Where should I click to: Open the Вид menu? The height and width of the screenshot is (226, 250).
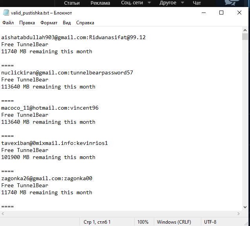[67, 23]
